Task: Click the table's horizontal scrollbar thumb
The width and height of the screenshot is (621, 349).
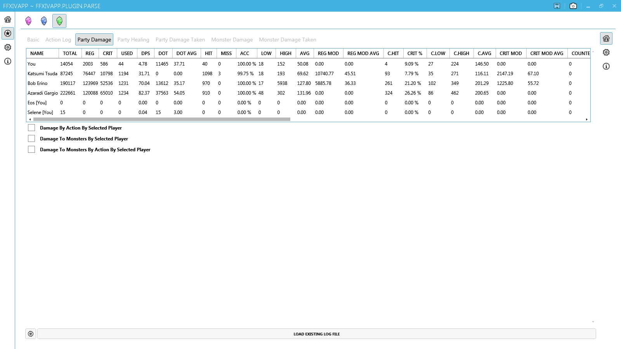Action: (161, 119)
